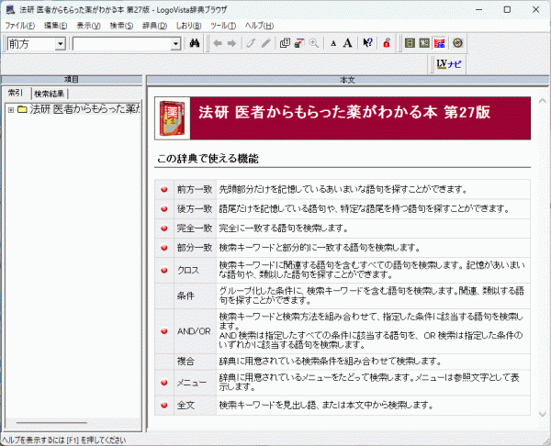
Task: Expand the 法研 dictionary tree node
Action: pyautogui.click(x=11, y=110)
